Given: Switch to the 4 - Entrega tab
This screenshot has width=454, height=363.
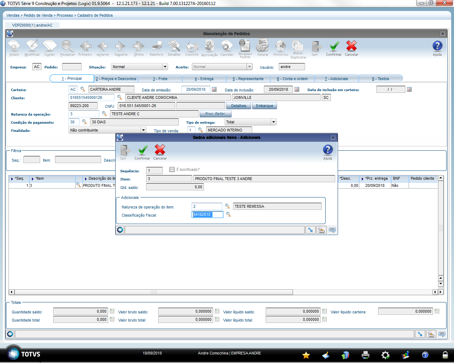Looking at the screenshot, I should pyautogui.click(x=204, y=79).
